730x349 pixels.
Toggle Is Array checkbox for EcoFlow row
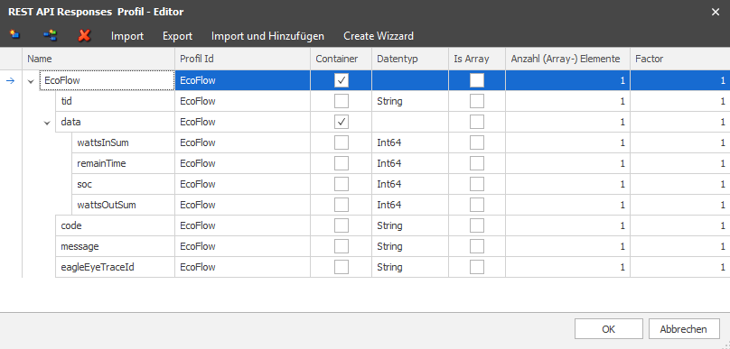coord(477,80)
